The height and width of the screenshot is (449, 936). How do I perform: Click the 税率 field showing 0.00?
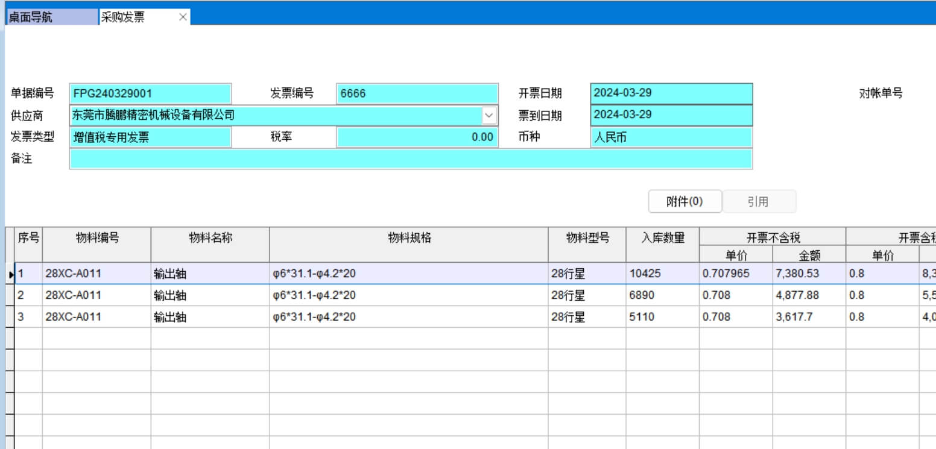point(417,137)
